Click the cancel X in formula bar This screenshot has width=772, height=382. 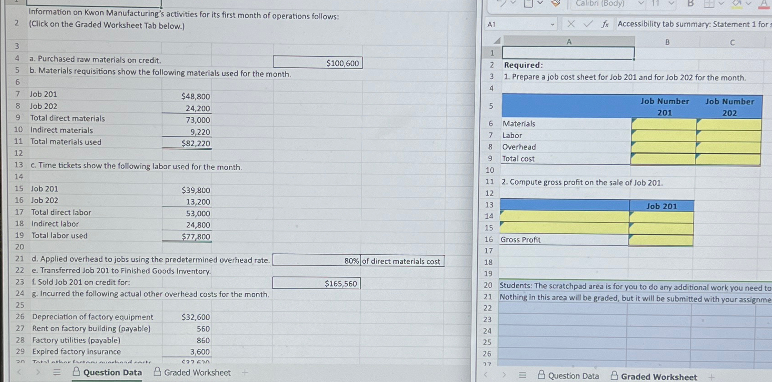pyautogui.click(x=571, y=24)
